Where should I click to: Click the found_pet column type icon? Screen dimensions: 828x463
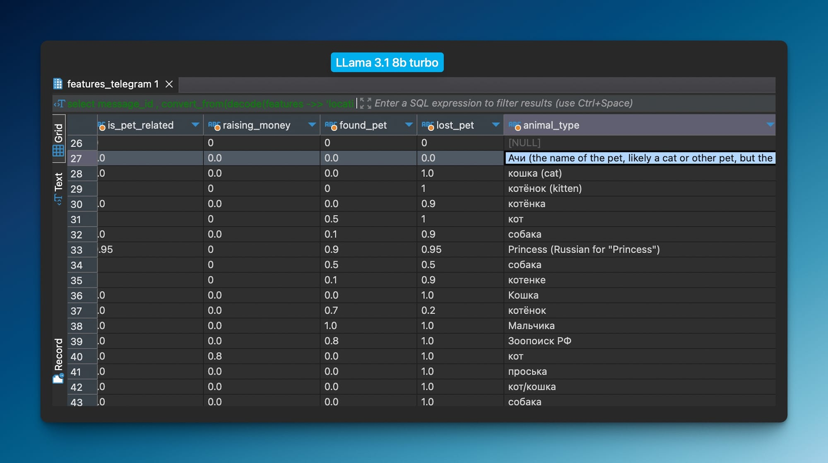tap(331, 125)
